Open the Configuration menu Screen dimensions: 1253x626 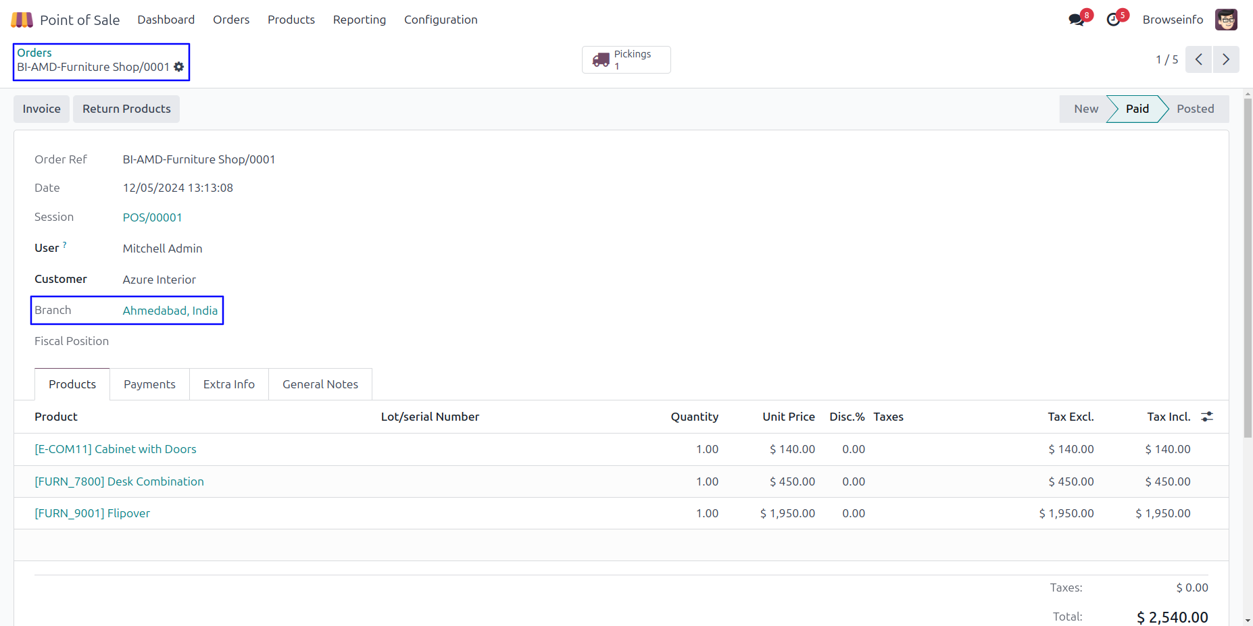point(441,20)
